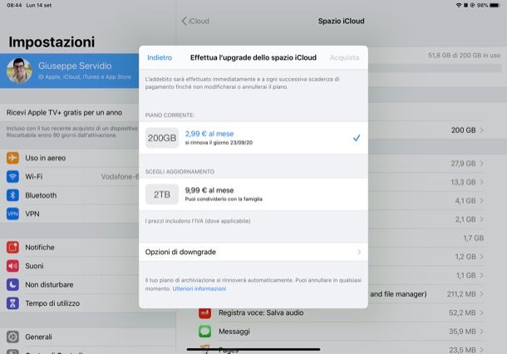Tap the Registra voce: Salva audio row

pos(342,312)
